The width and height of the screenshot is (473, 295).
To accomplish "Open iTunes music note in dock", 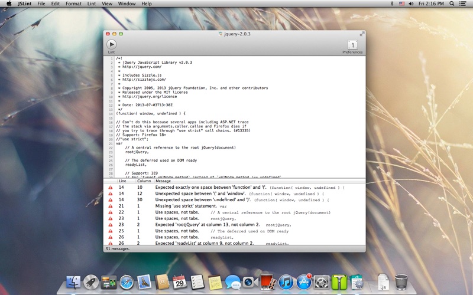I will pos(286,282).
